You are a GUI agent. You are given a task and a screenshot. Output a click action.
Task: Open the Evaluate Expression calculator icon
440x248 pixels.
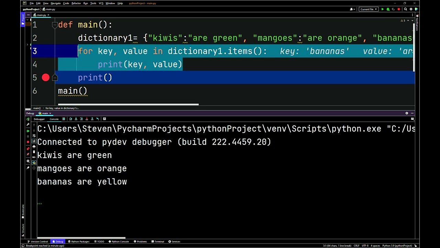coord(104,119)
